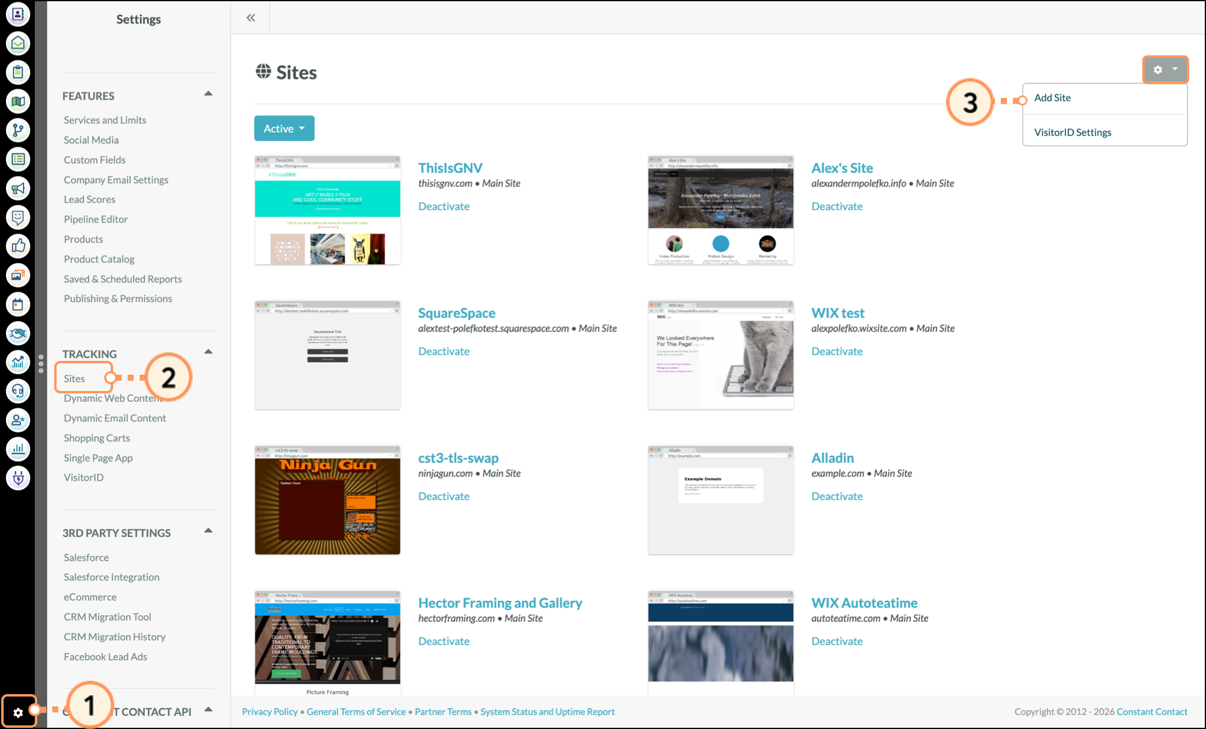Image resolution: width=1206 pixels, height=729 pixels.
Task: Open Salesforce Integration settings
Action: coord(111,577)
